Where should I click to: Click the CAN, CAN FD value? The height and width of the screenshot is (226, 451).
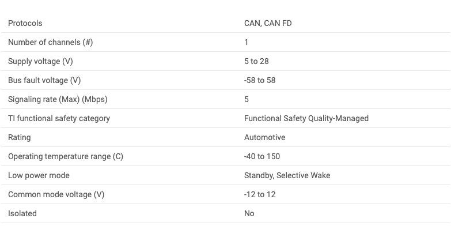tap(268, 23)
